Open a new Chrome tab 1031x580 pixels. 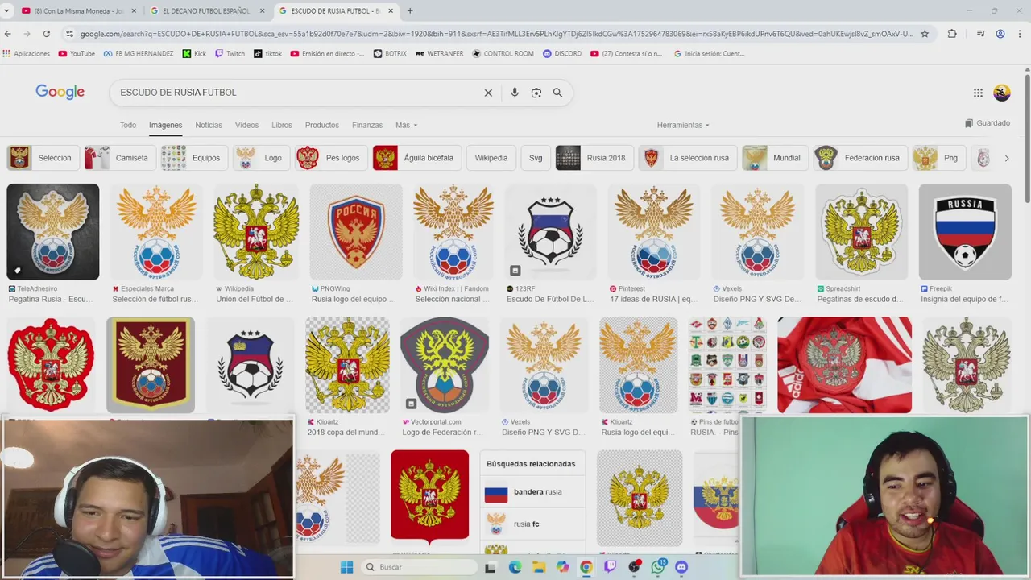coord(410,10)
